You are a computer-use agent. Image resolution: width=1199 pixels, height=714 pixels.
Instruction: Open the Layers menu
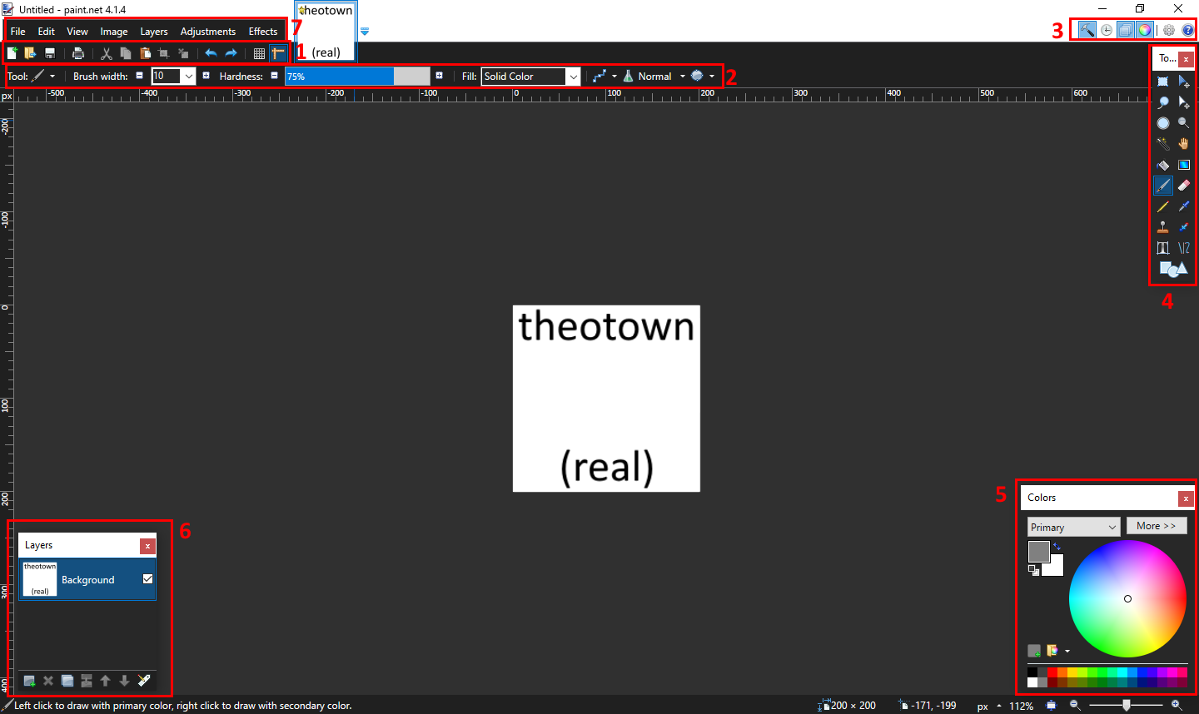(154, 32)
